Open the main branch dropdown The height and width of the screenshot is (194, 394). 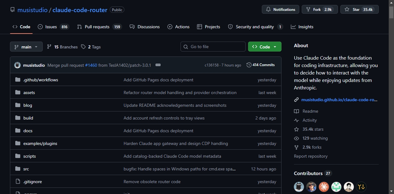coord(26,47)
